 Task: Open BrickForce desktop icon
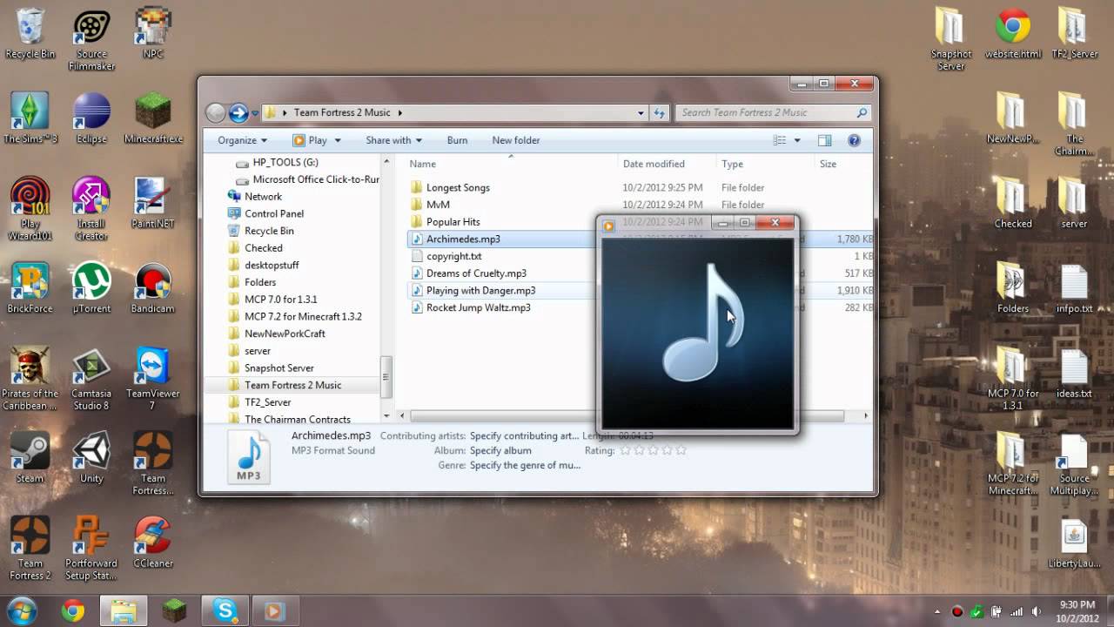(x=30, y=288)
